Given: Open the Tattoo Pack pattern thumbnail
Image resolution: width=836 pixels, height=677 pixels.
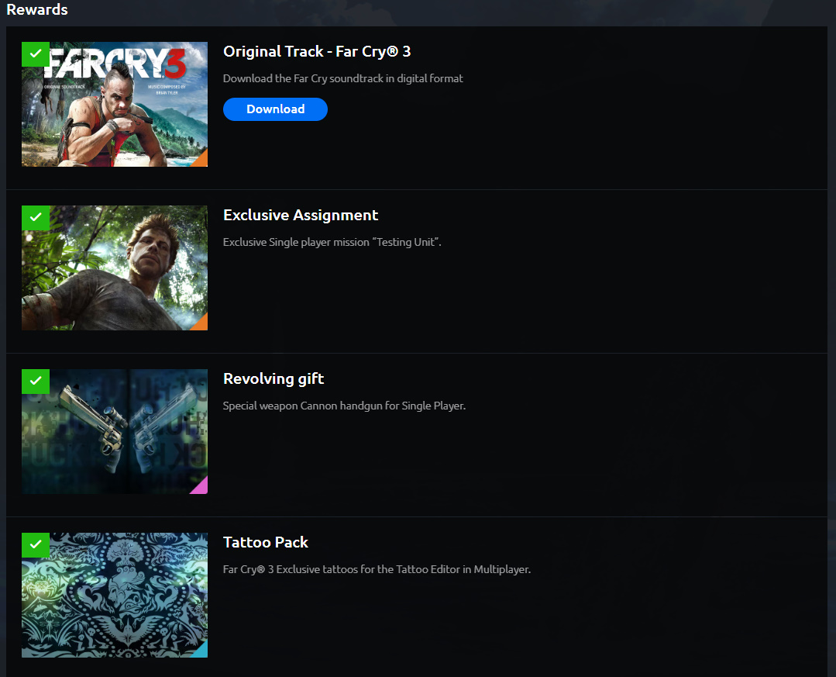Looking at the screenshot, I should click(115, 595).
